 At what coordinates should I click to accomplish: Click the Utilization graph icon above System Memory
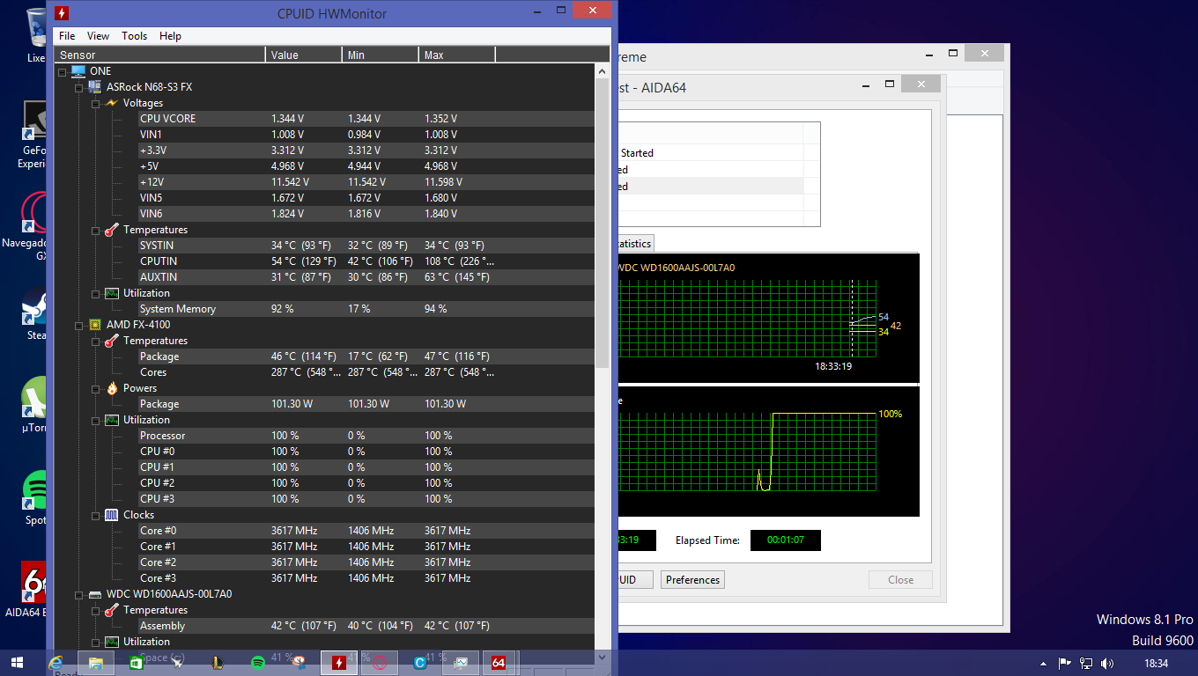[111, 293]
